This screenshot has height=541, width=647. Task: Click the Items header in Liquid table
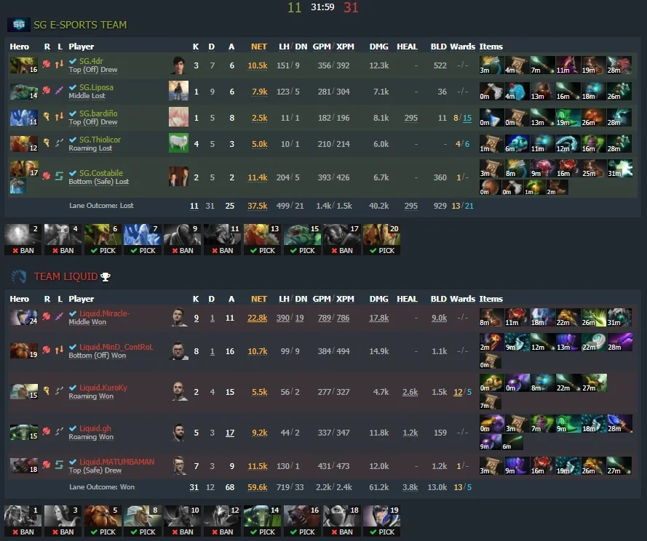491,299
